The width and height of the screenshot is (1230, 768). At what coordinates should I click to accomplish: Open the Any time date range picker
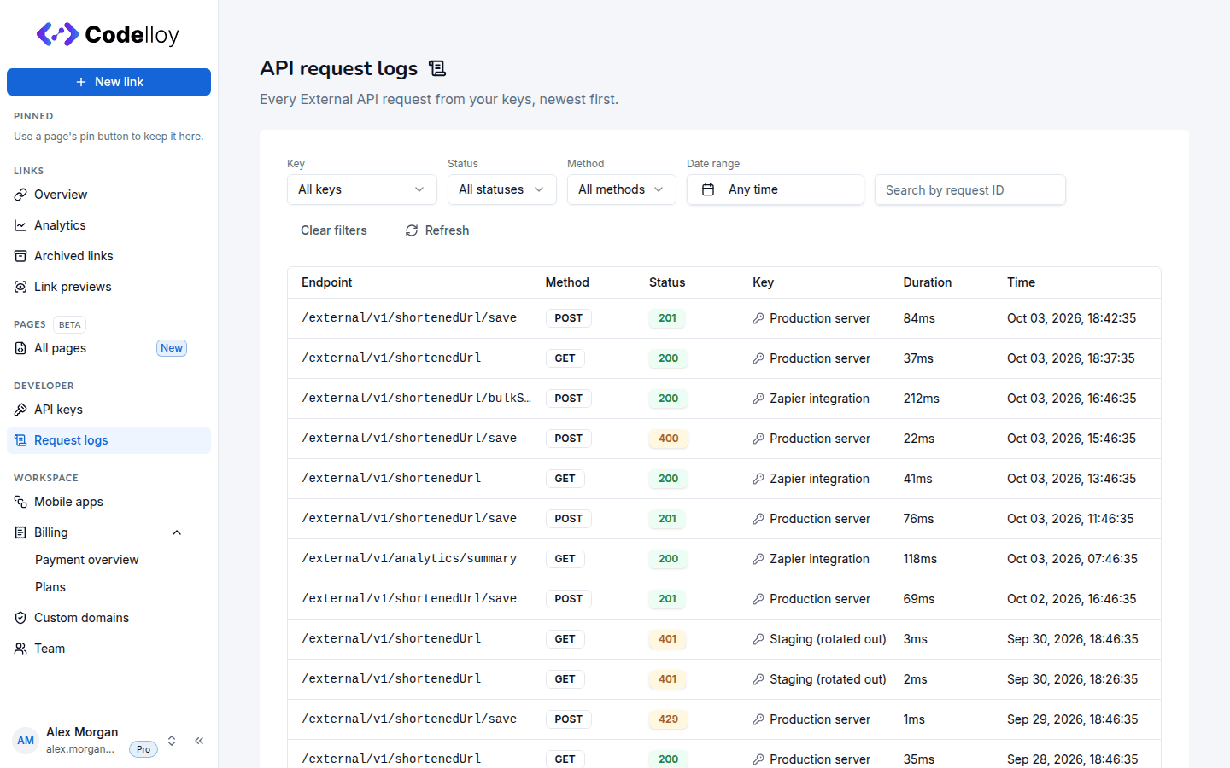pos(776,189)
